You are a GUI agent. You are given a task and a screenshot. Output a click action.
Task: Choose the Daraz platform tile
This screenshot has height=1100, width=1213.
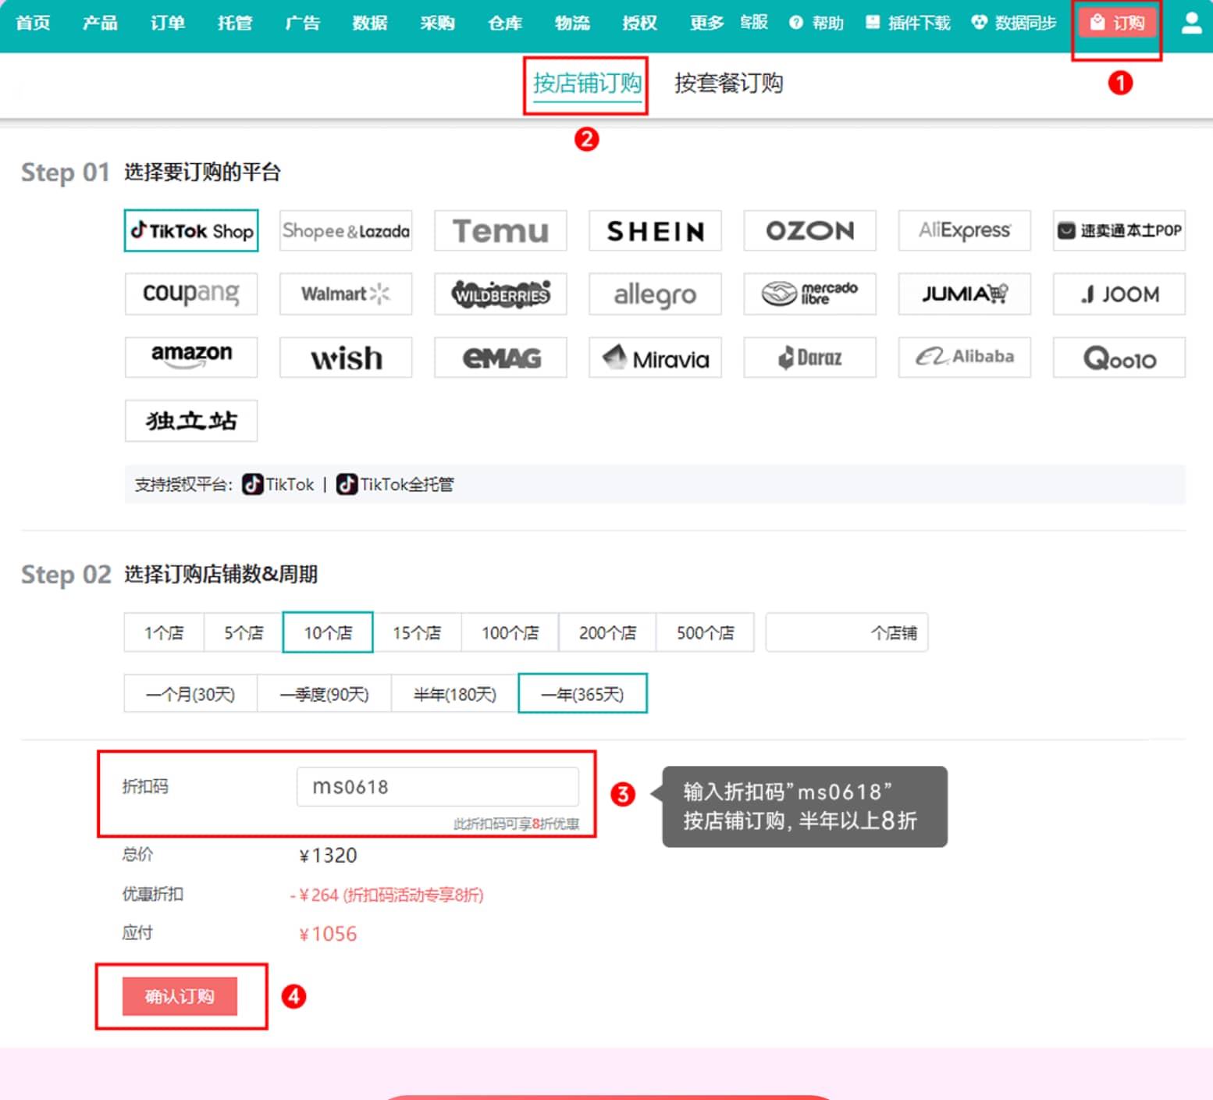(x=809, y=357)
